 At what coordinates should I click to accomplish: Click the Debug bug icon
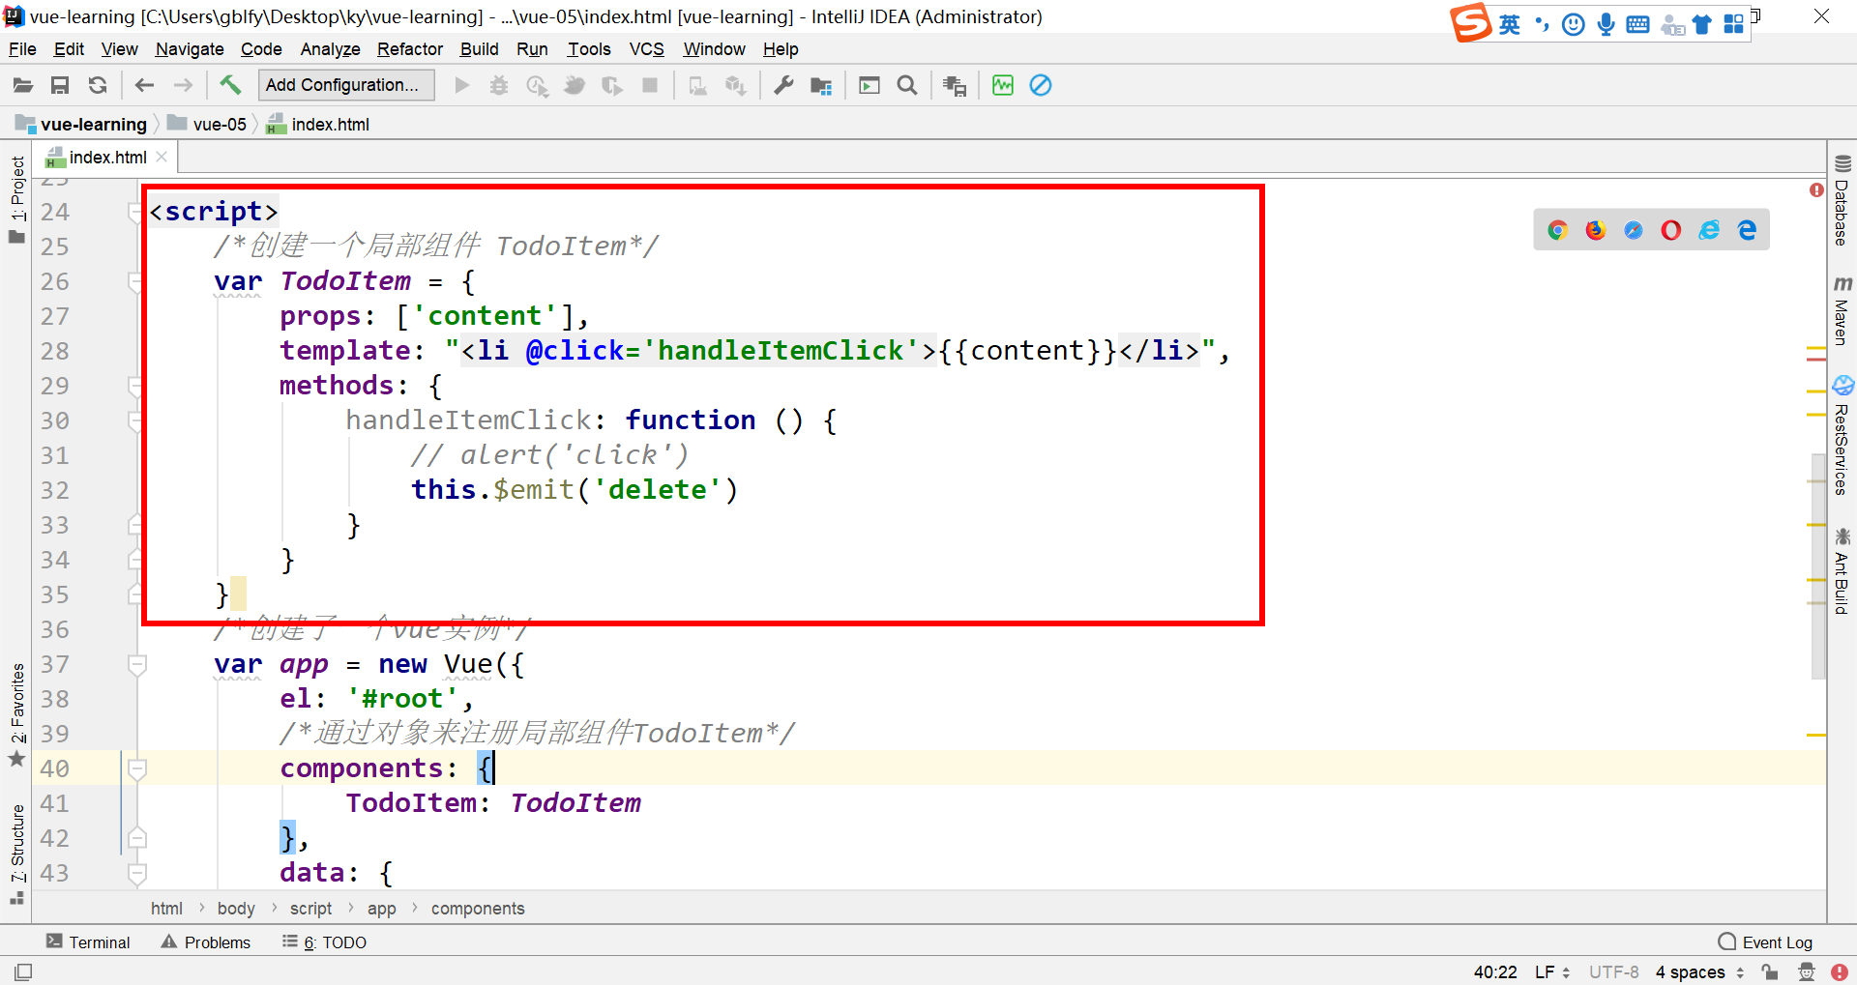tap(499, 86)
